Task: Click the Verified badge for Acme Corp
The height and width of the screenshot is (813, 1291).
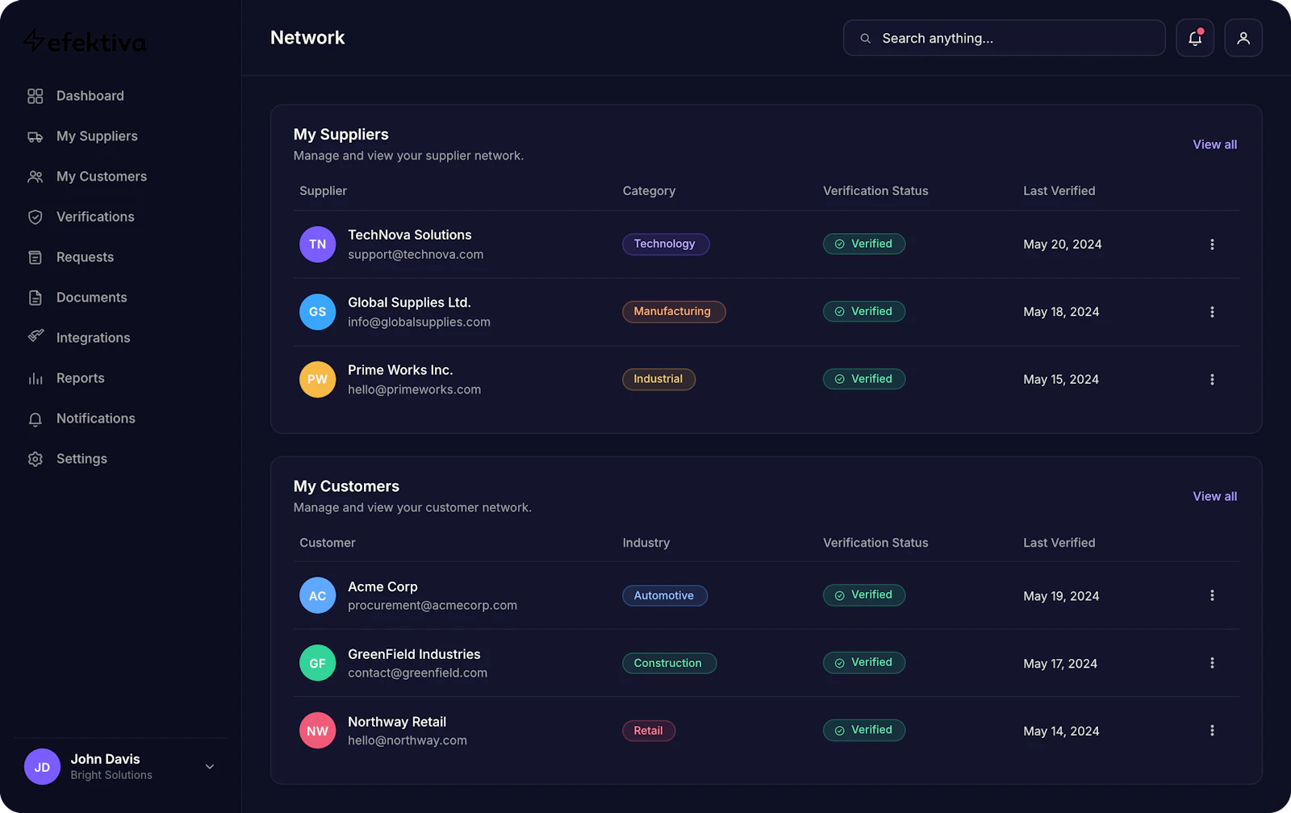Action: pos(864,595)
